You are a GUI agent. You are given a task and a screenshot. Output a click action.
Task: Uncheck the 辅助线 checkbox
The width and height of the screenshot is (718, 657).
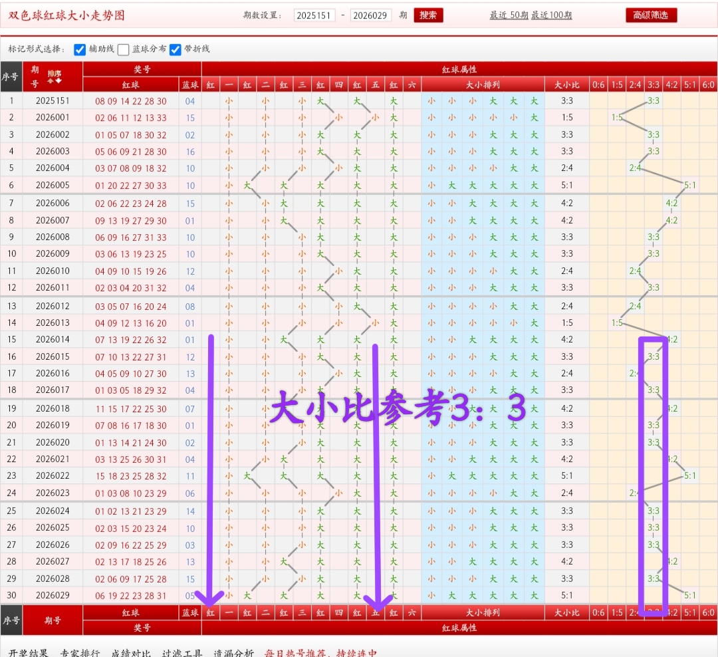(80, 49)
